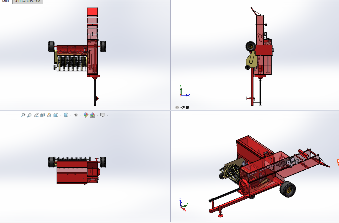The width and height of the screenshot is (339, 223).
Task: Switch to the SOLIDWORKS CAM tab
Action: tap(27, 2)
